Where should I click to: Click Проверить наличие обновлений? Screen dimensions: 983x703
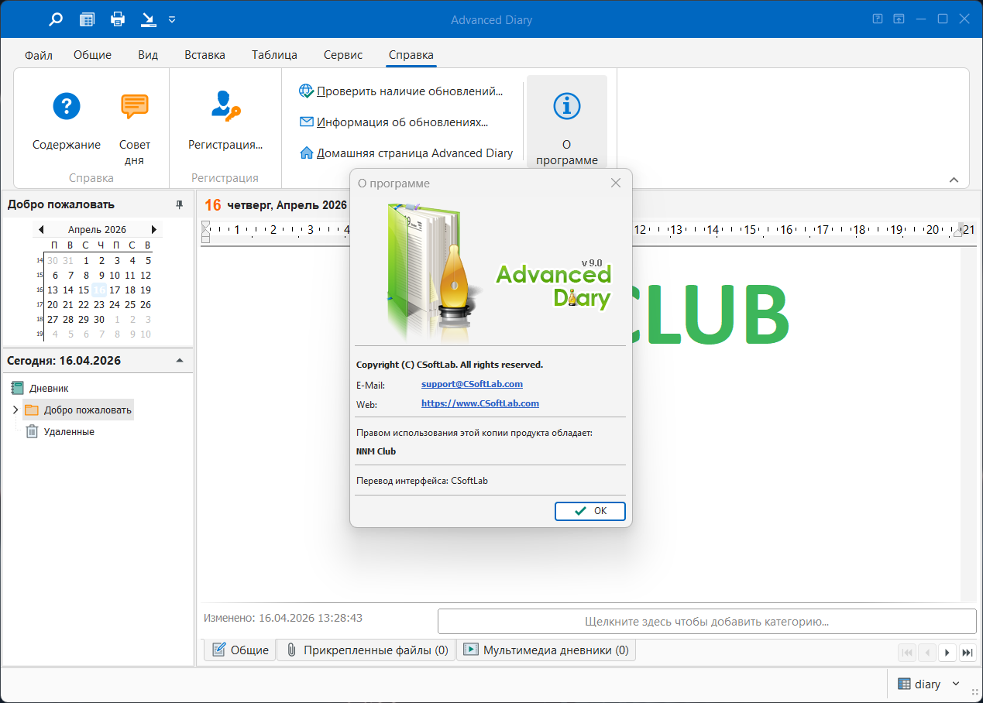point(401,91)
